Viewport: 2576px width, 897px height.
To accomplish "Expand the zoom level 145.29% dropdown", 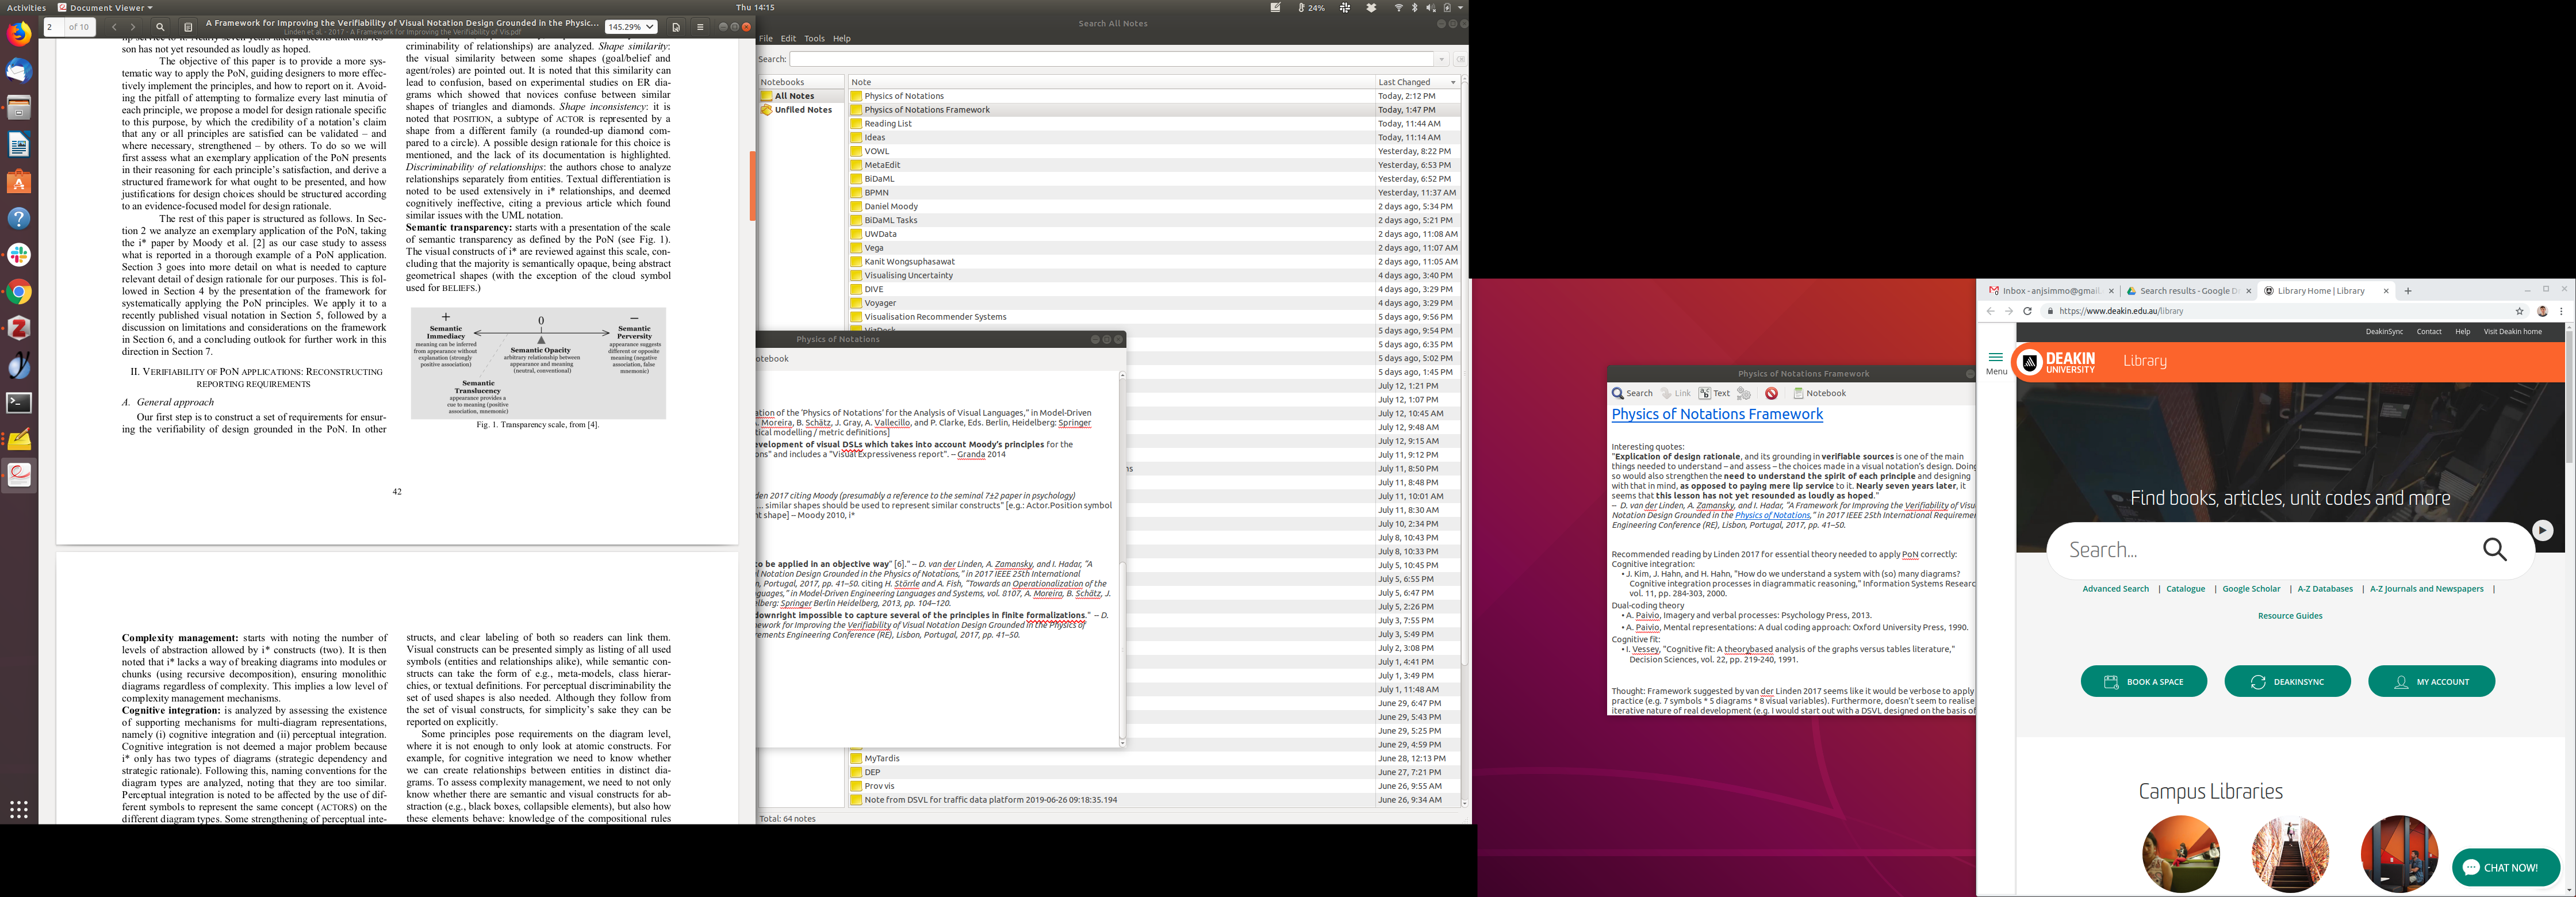I will pyautogui.click(x=631, y=27).
